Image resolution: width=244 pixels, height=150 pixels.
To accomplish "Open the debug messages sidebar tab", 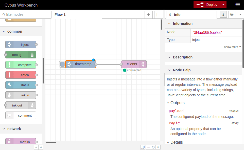I will point(232,15).
